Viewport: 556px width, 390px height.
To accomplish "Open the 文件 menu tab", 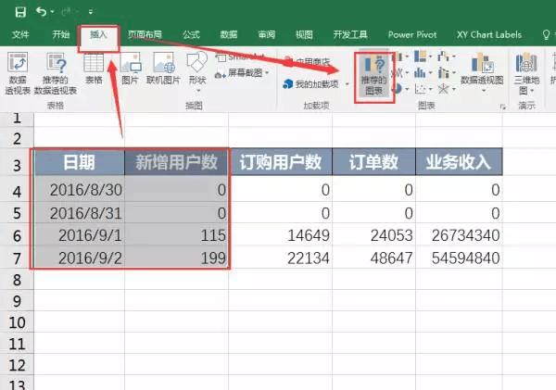I will pyautogui.click(x=20, y=35).
